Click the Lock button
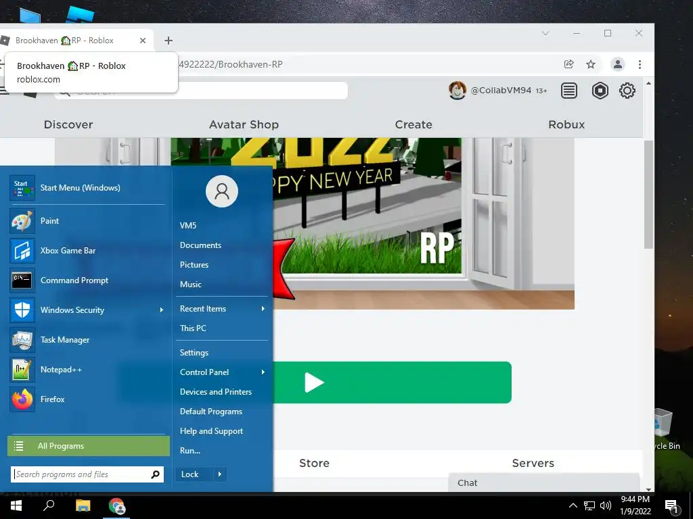Image resolution: width=693 pixels, height=519 pixels. coord(194,474)
